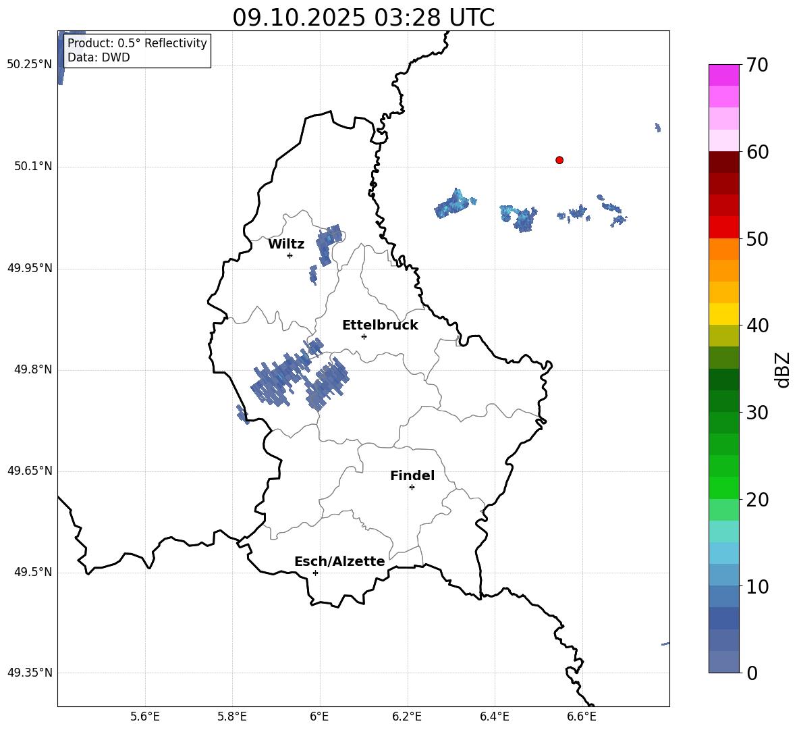Viewport: 799px width, 730px height.
Task: Click the Findel city label
Action: pos(412,475)
